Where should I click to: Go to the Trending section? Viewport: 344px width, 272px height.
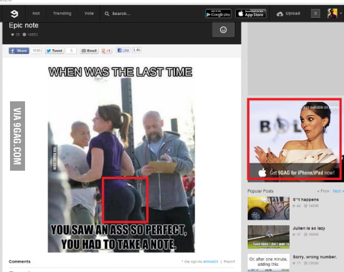pyautogui.click(x=62, y=13)
